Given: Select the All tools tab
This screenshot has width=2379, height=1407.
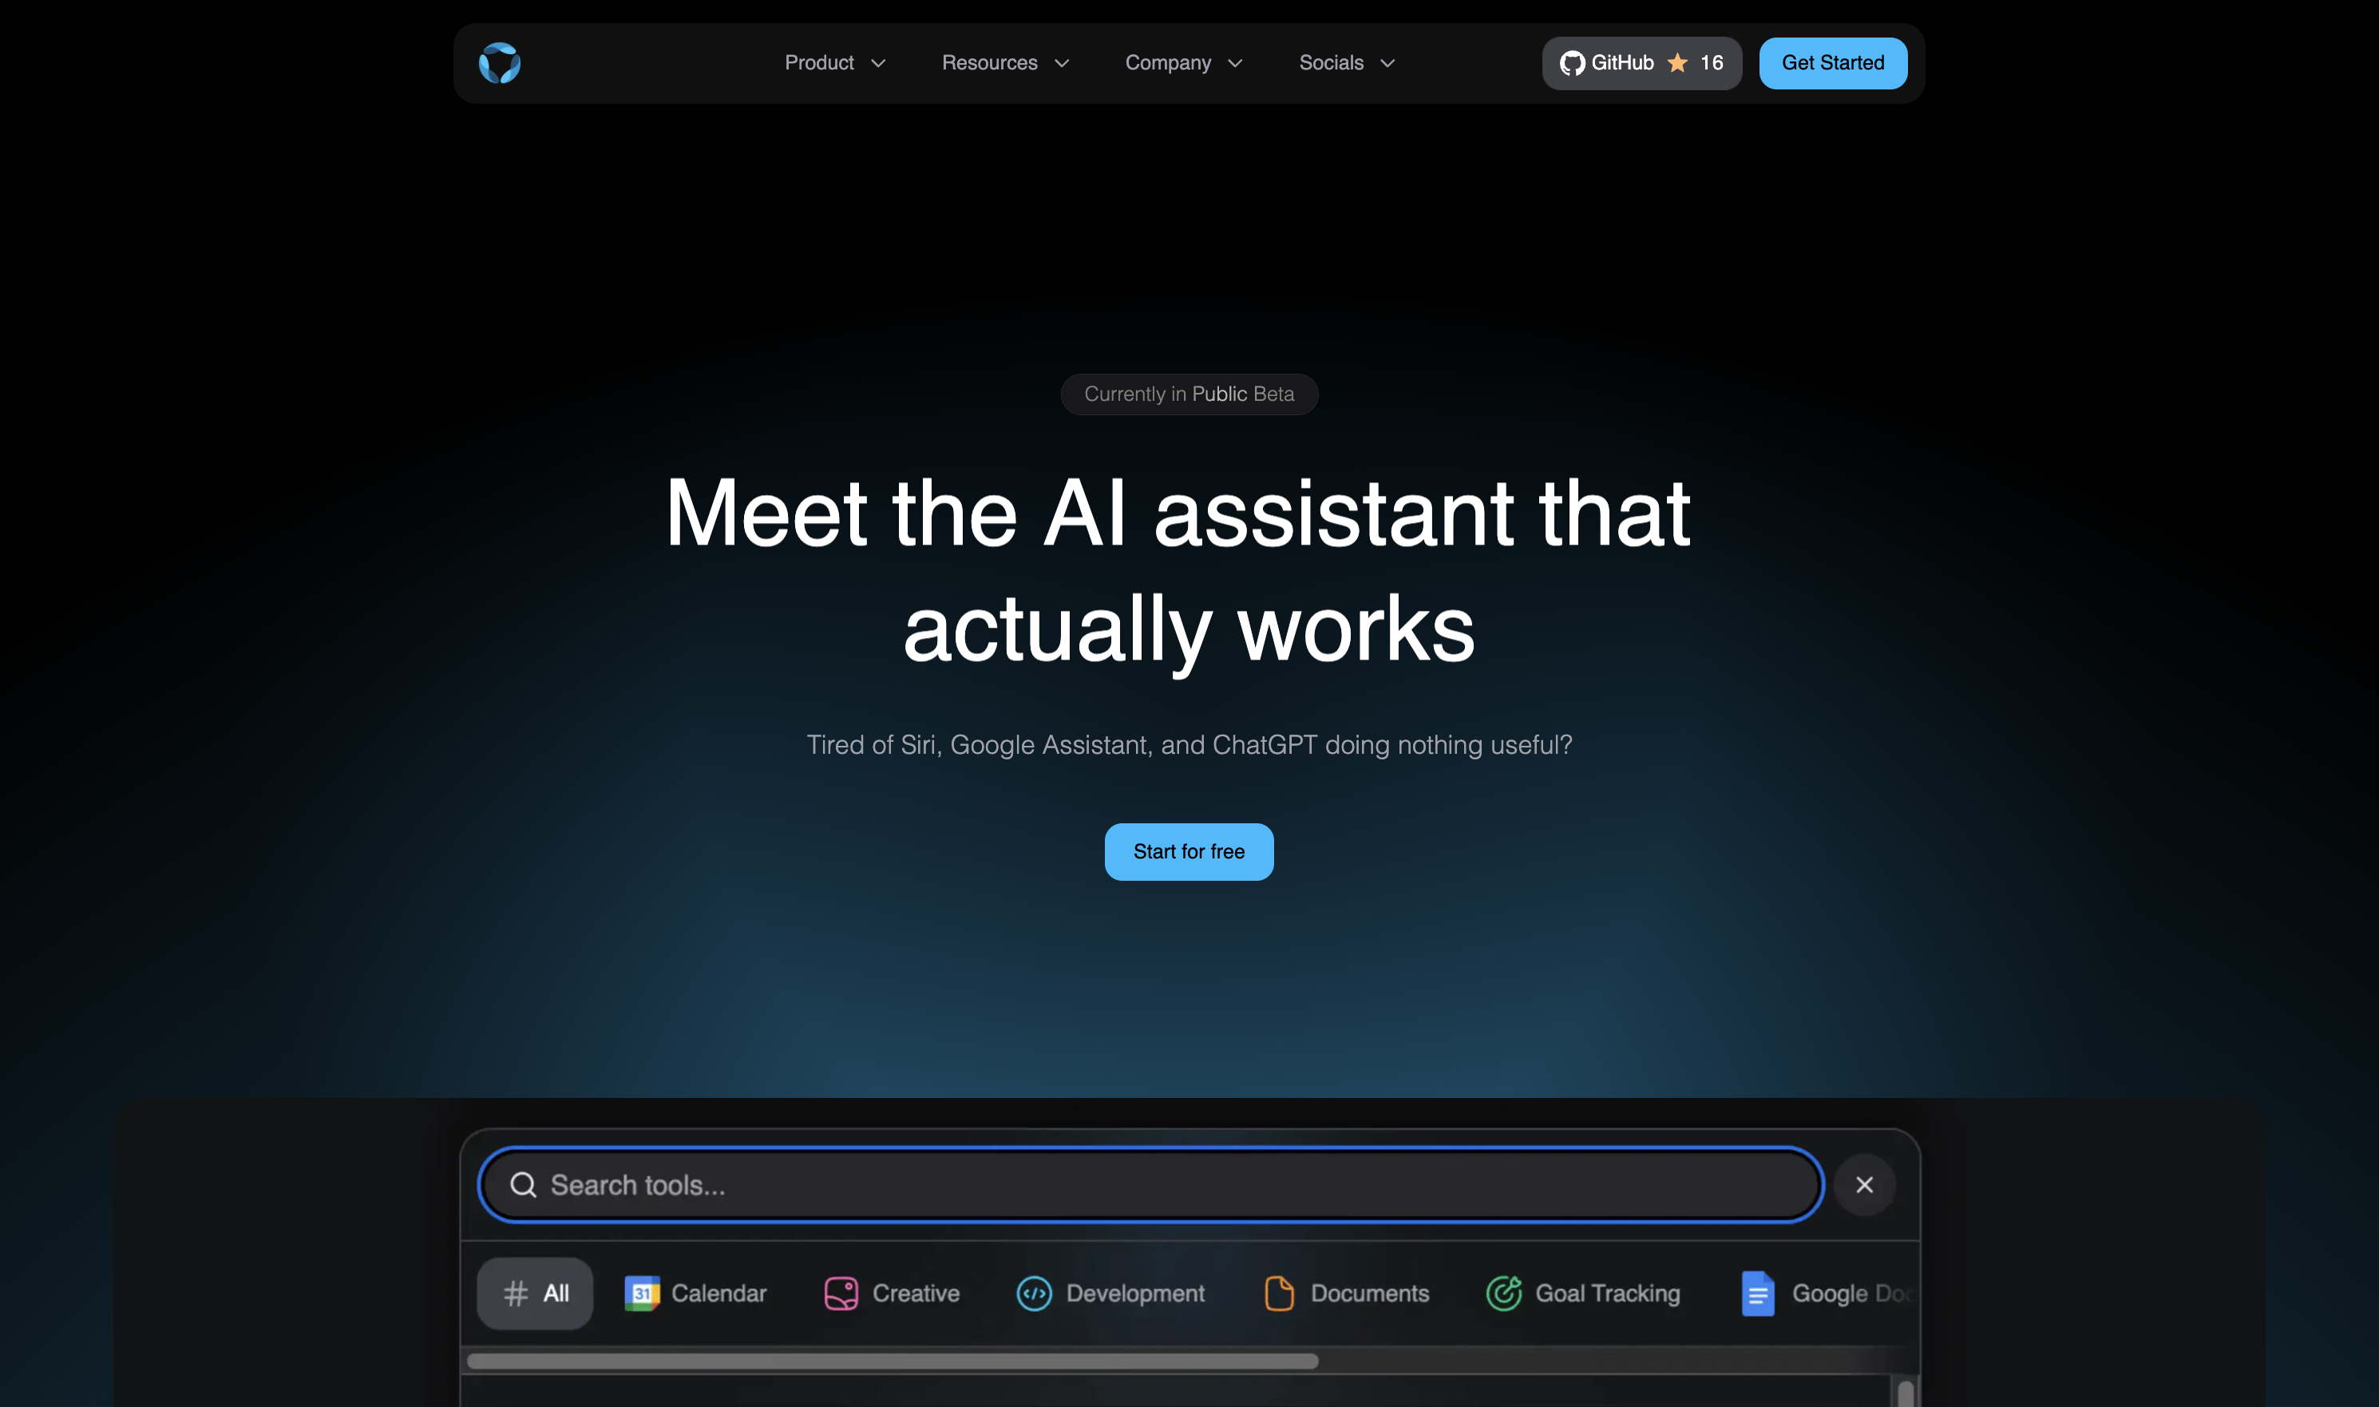Looking at the screenshot, I should coord(536,1294).
